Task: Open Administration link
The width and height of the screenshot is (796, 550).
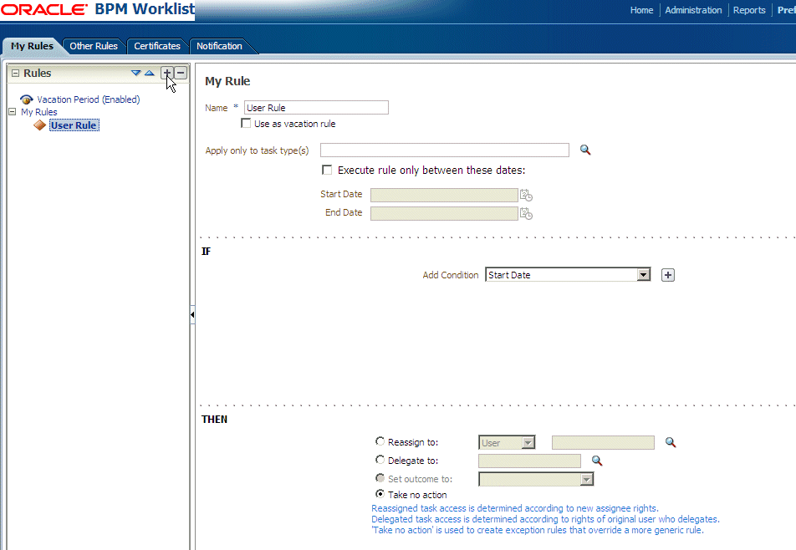Action: coord(693,10)
